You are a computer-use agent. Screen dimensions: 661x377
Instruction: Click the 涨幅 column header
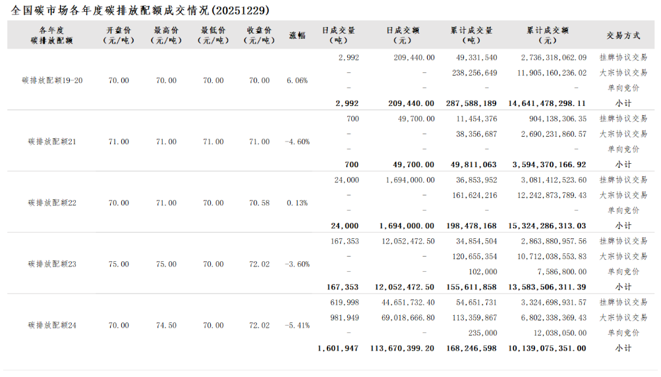(x=297, y=35)
